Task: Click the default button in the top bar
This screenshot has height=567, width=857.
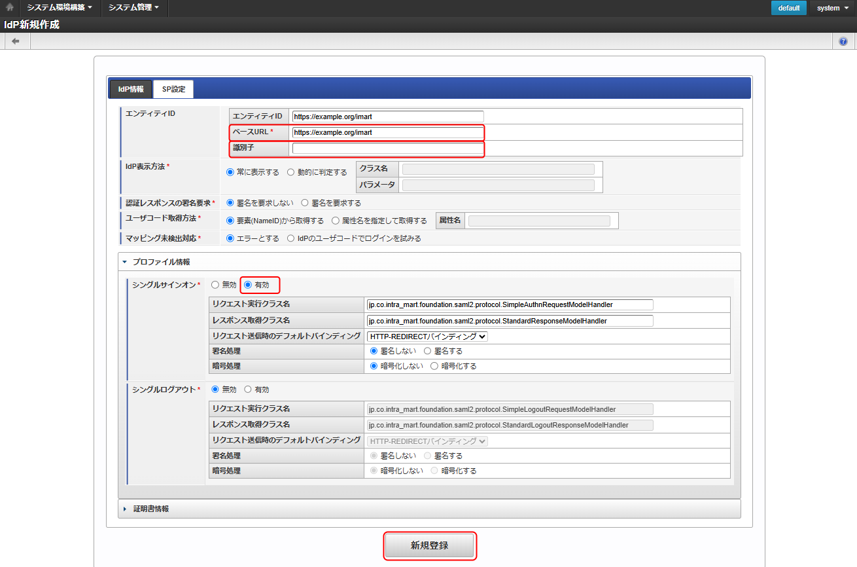Action: (788, 8)
